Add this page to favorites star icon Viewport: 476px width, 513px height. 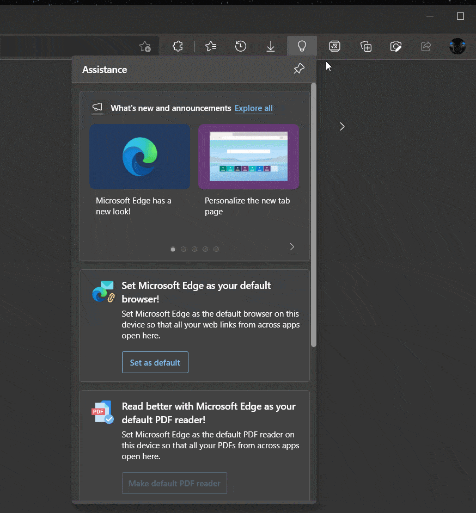pyautogui.click(x=145, y=46)
